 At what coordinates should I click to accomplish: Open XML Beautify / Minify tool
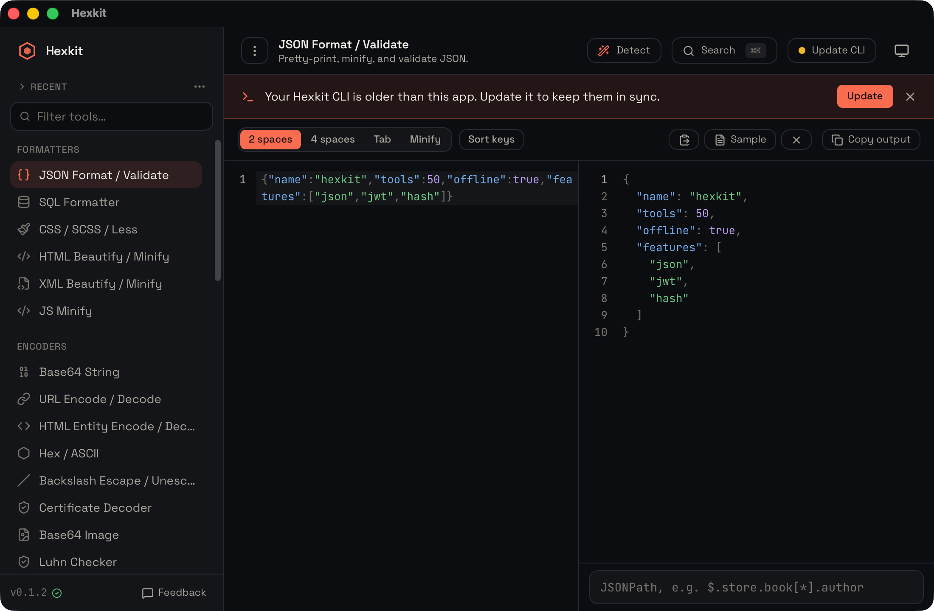[106, 283]
